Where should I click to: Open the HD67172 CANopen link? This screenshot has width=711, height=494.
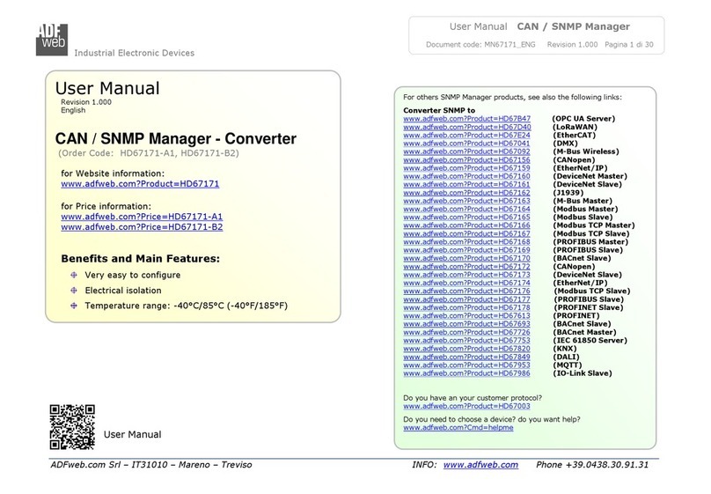(466, 266)
